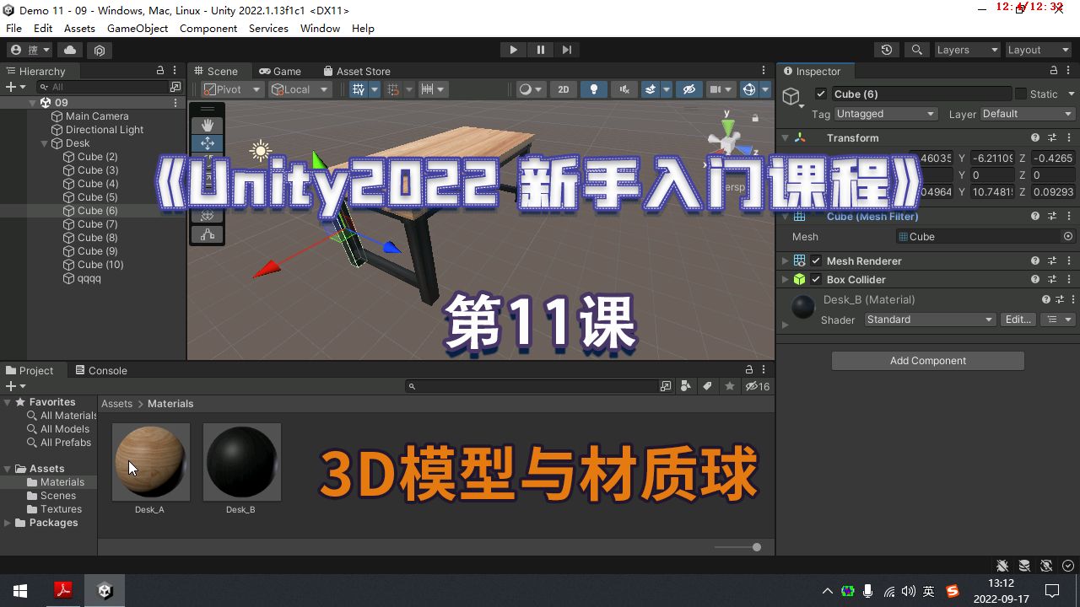Image resolution: width=1080 pixels, height=607 pixels.
Task: Open the global search magnifier icon
Action: point(917,50)
